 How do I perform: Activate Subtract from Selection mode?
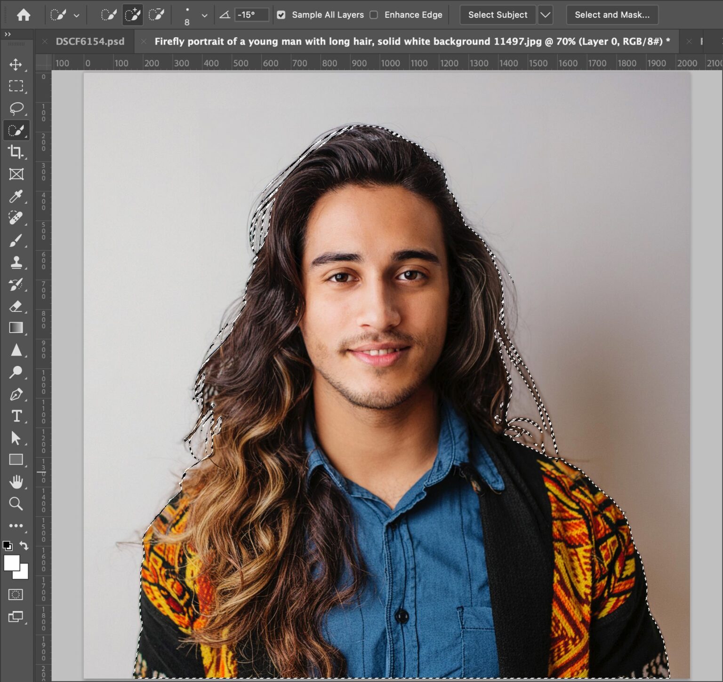point(157,15)
